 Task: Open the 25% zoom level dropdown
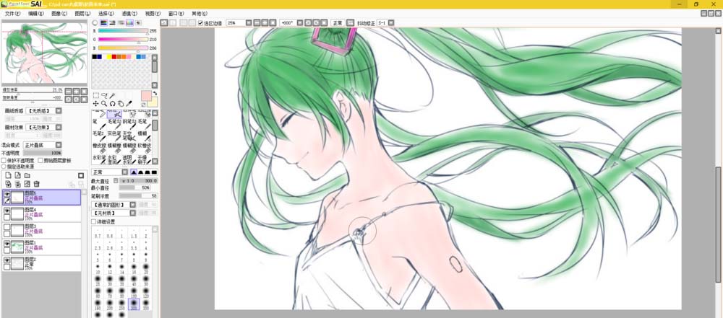tap(249, 22)
